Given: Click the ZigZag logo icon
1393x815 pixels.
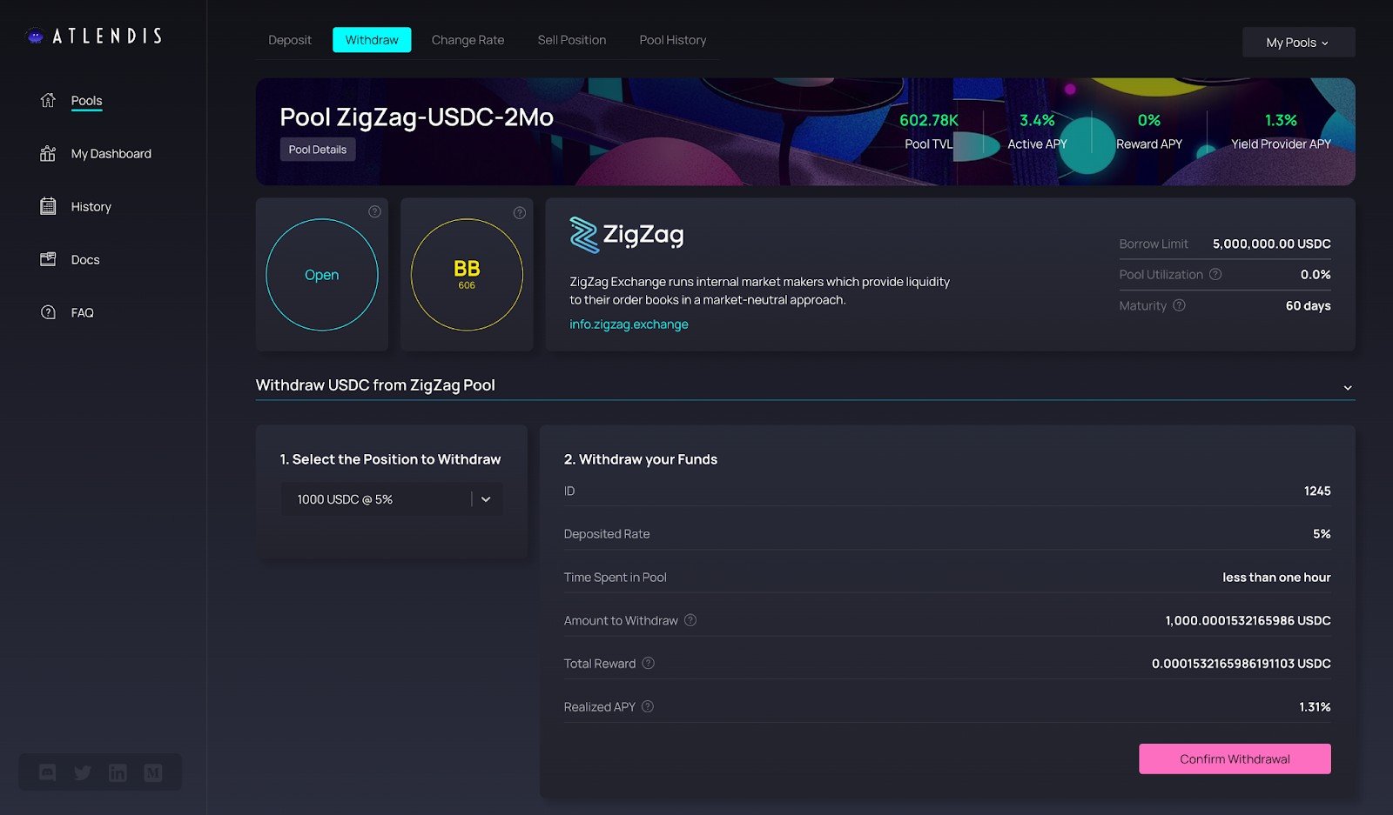Looking at the screenshot, I should (584, 235).
